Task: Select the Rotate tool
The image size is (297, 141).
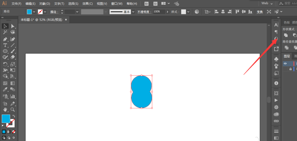Action: (5, 64)
